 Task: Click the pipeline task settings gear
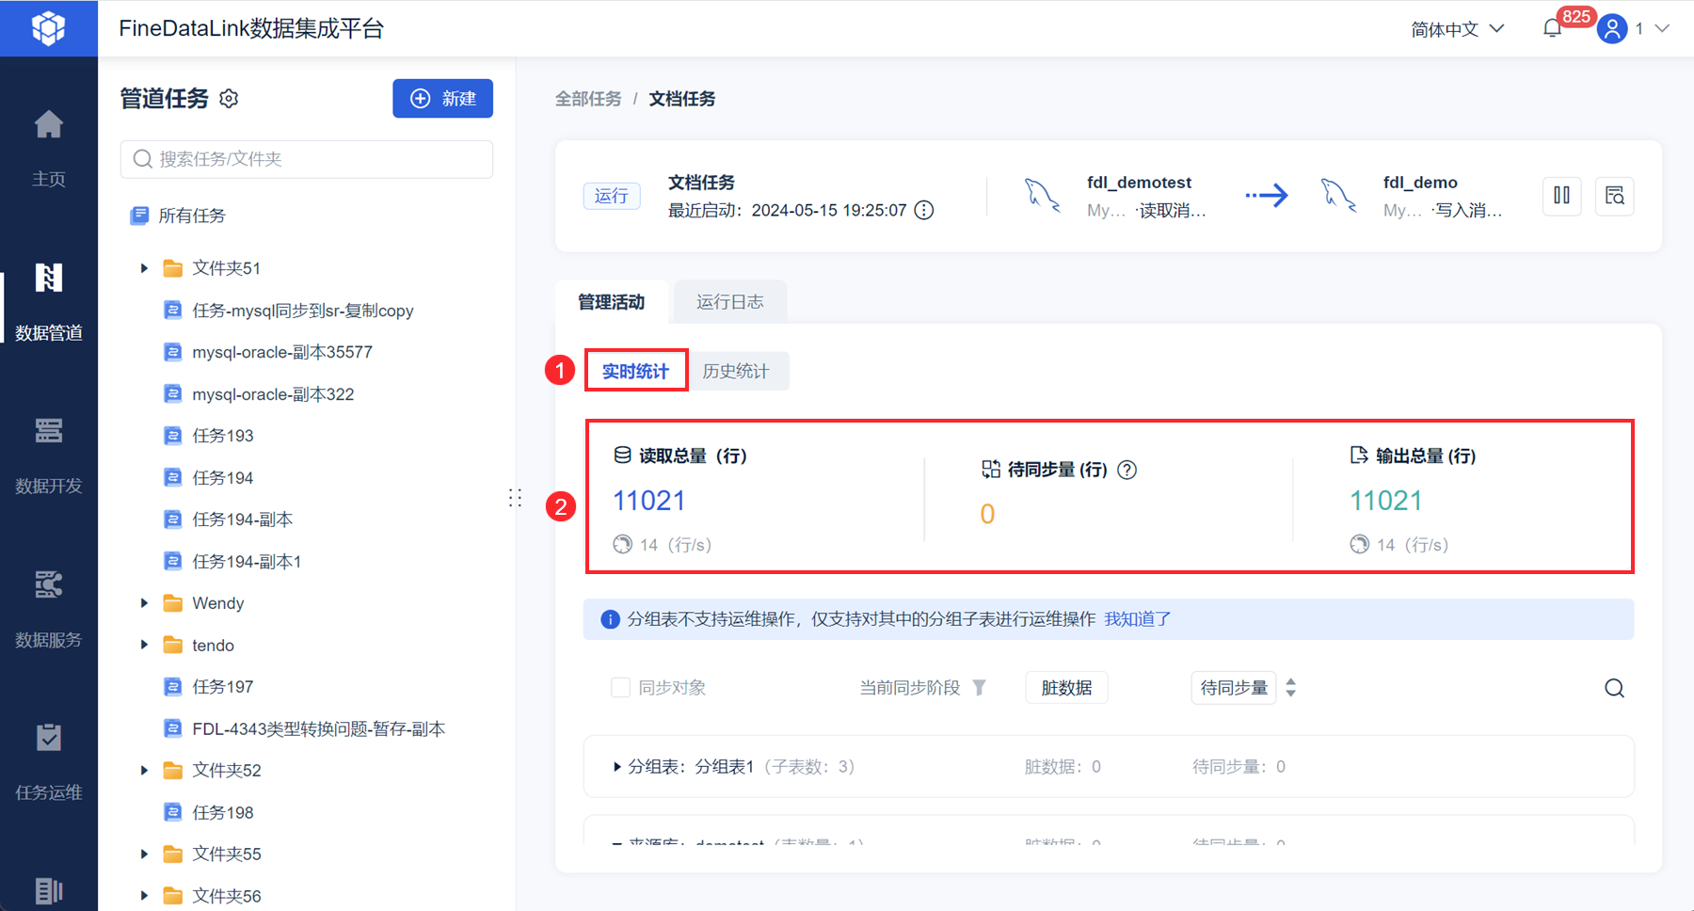coord(229,99)
